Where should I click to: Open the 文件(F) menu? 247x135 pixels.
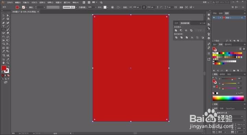[10, 2]
